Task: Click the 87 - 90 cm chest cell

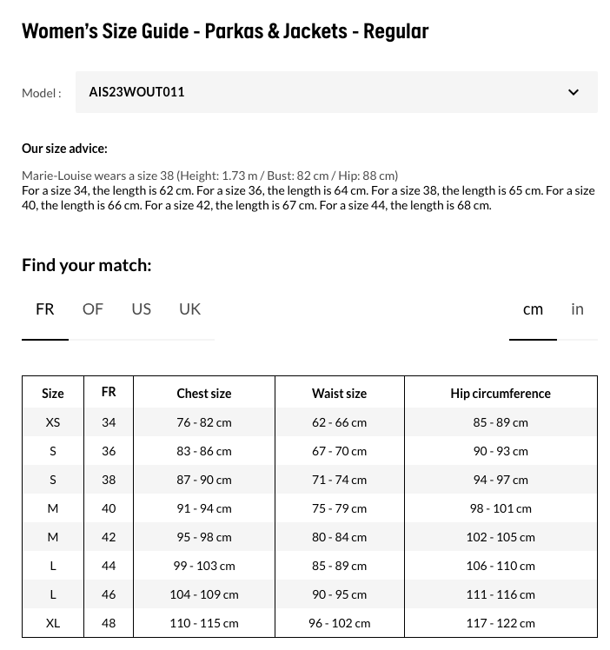Action: pyautogui.click(x=204, y=480)
